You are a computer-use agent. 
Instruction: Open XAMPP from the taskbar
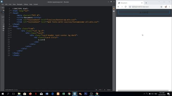(x=58, y=94)
